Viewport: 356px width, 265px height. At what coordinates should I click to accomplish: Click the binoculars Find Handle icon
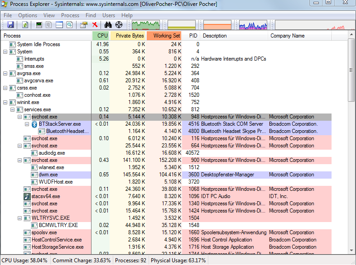tap(108, 24)
